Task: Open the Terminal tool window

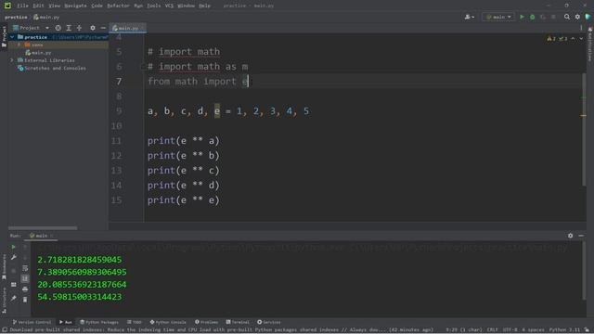Action: click(238, 322)
